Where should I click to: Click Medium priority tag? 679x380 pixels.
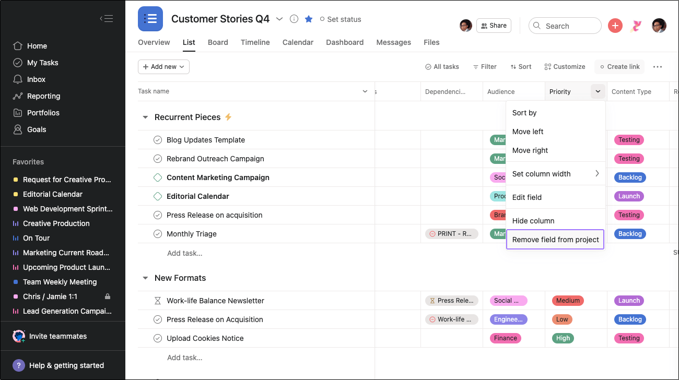click(568, 301)
